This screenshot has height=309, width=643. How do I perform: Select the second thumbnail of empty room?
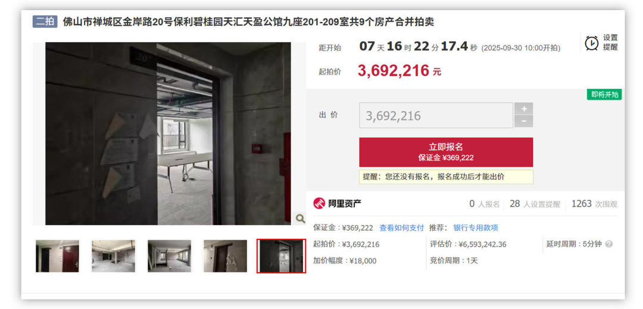click(x=113, y=256)
